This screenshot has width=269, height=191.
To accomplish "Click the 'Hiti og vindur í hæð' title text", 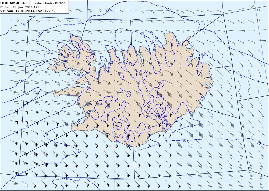I will click(x=37, y=3).
